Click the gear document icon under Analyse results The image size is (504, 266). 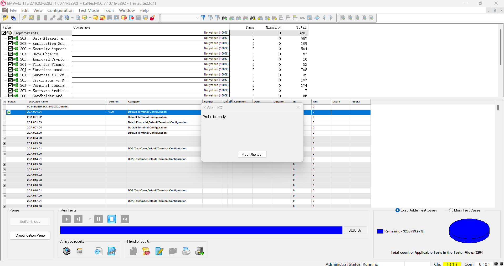(x=98, y=251)
